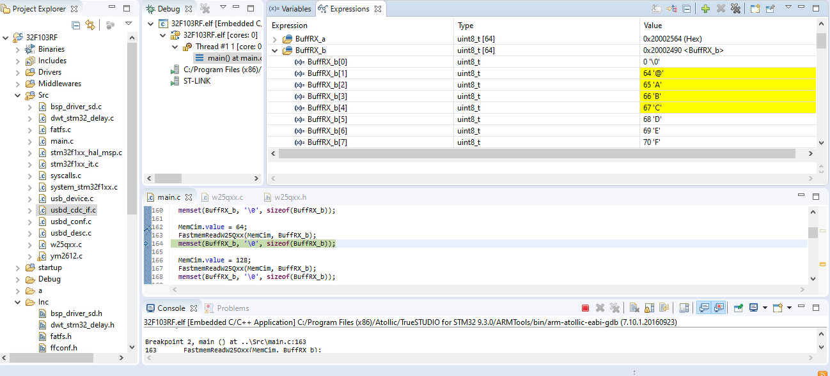Click the highlighted value 64 '@' cell
This screenshot has height=376, width=830.
coord(728,73)
